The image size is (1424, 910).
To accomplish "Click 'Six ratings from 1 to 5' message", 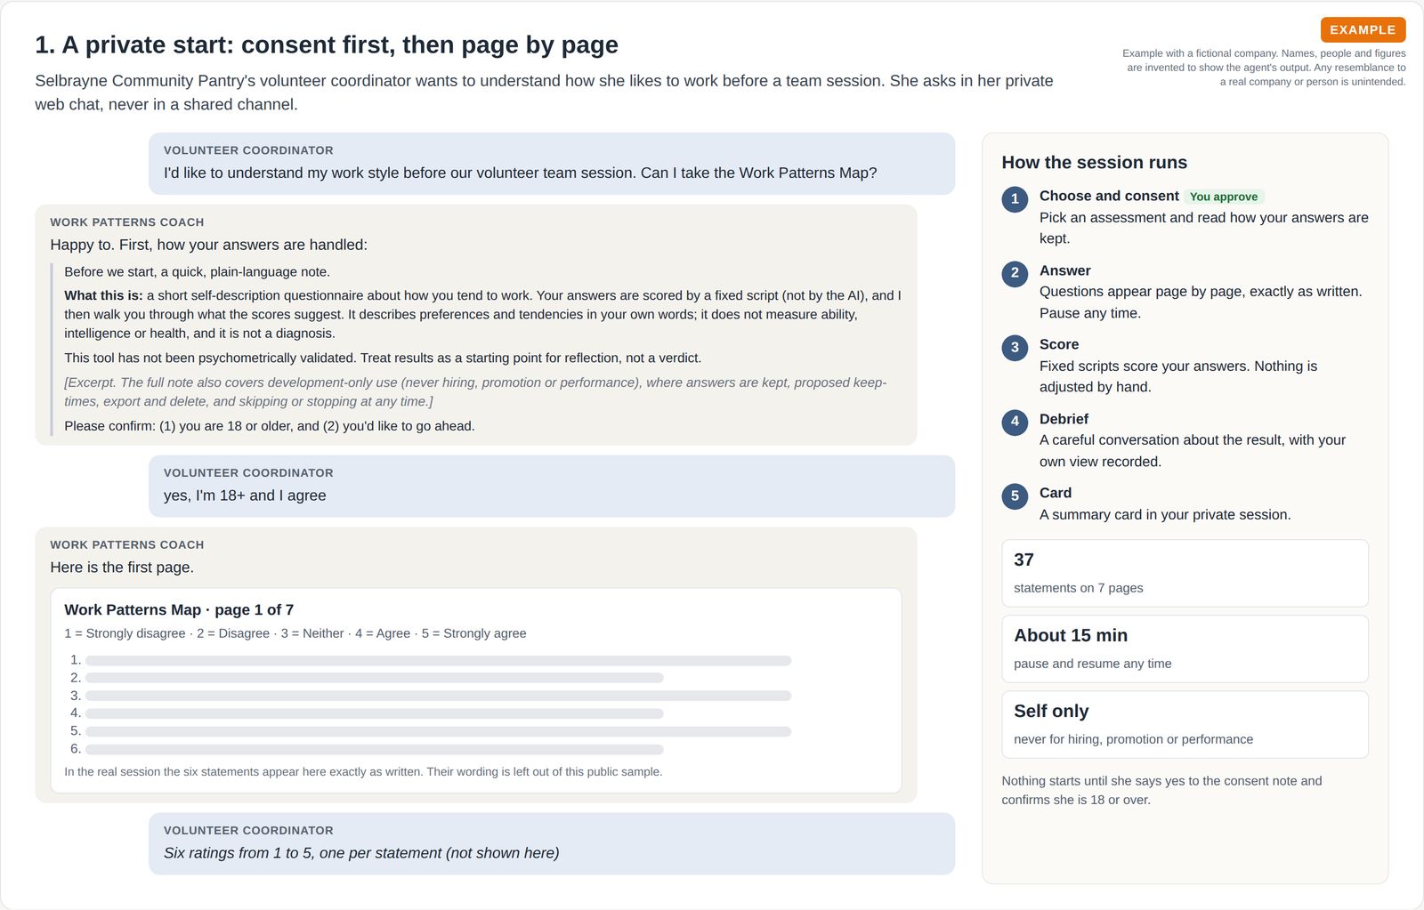I will pos(361,853).
